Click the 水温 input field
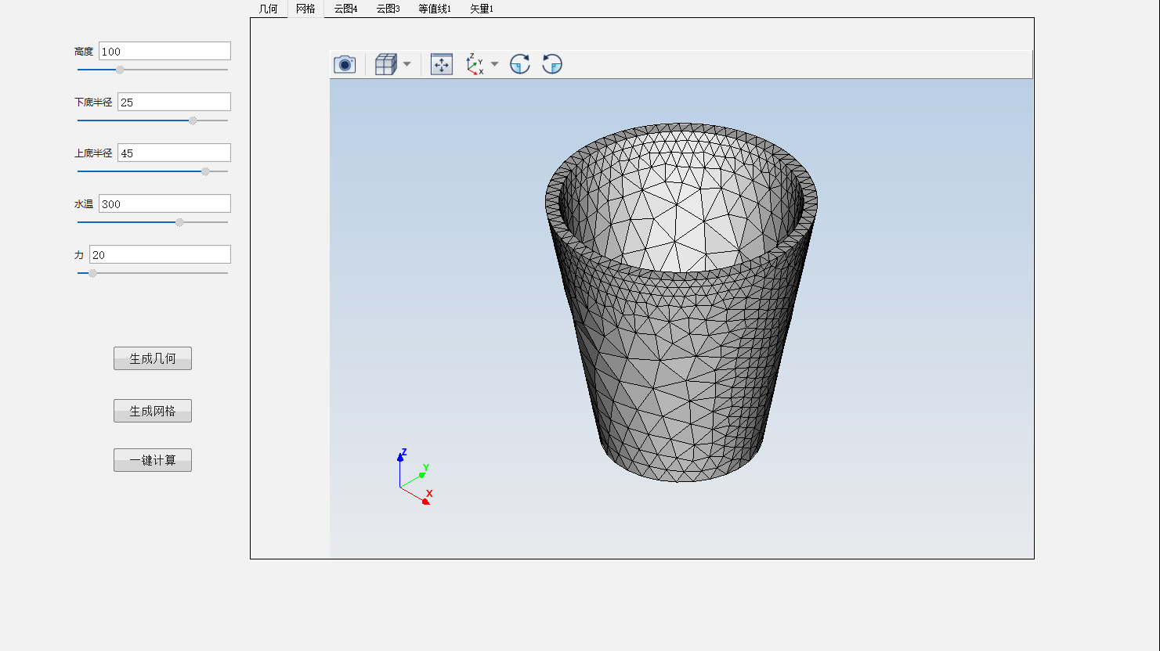Viewport: 1160px width, 651px height. click(164, 203)
